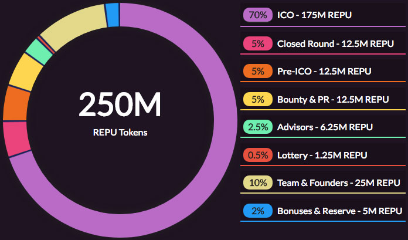Click the blue 2% Bonuses badge
The image size is (408, 240).
[257, 211]
